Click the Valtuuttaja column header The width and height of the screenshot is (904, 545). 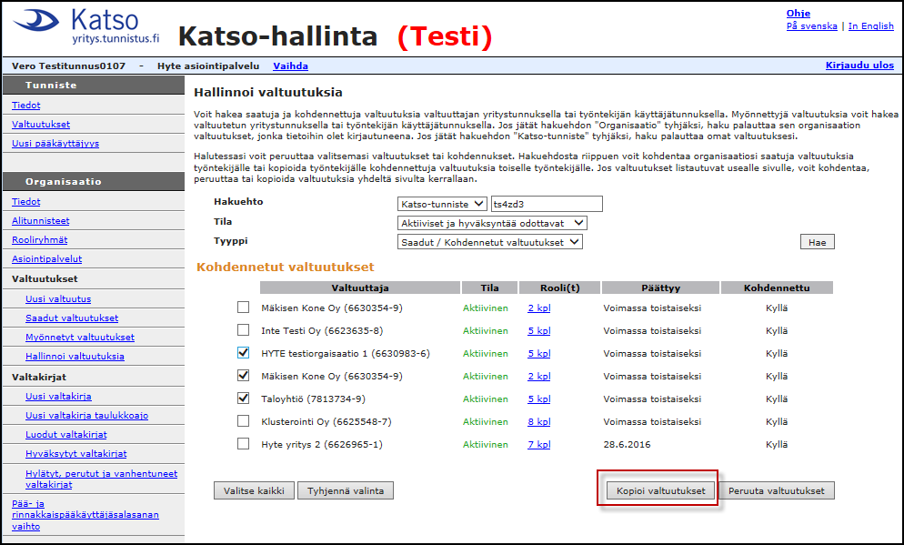[360, 288]
